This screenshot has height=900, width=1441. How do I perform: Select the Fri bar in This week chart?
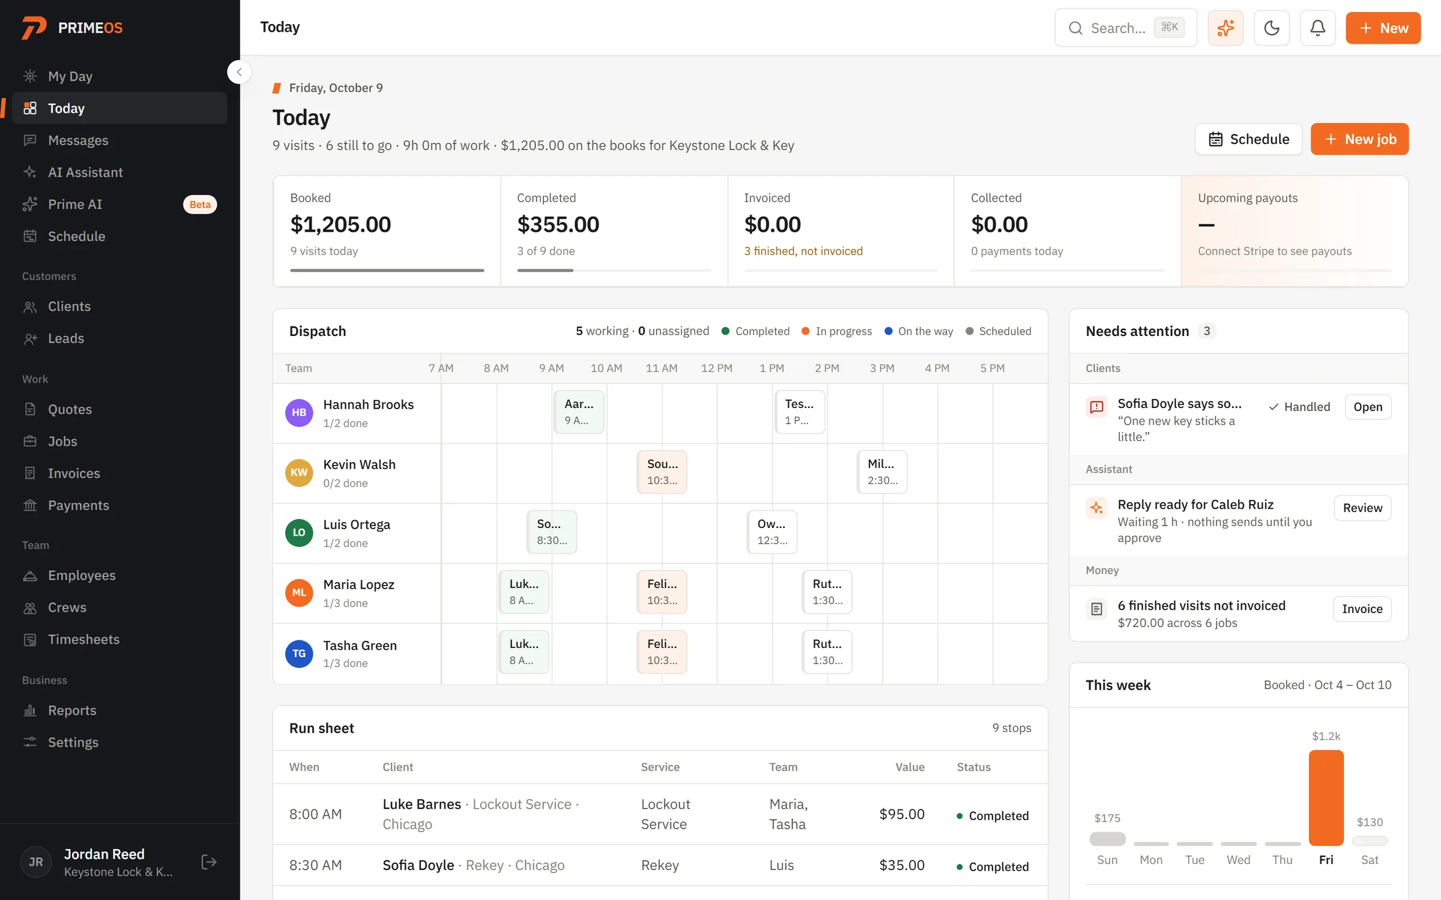1326,797
